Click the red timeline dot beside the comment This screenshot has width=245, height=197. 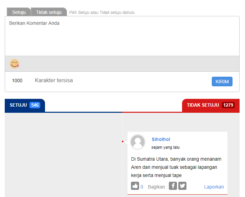point(122,141)
